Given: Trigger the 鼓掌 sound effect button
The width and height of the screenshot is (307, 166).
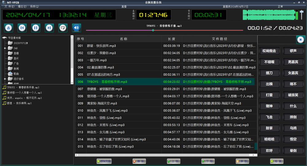Looking at the screenshot, I should [269, 128].
